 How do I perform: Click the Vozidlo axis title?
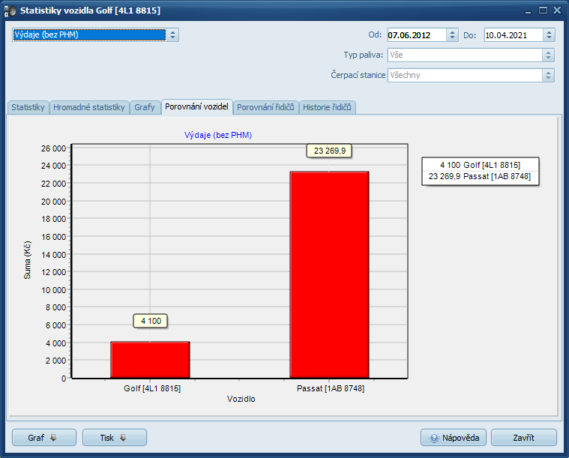click(x=241, y=399)
